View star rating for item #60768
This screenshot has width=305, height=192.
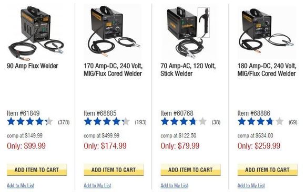point(184,122)
